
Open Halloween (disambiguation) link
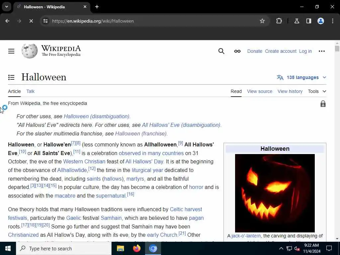pos(97,116)
